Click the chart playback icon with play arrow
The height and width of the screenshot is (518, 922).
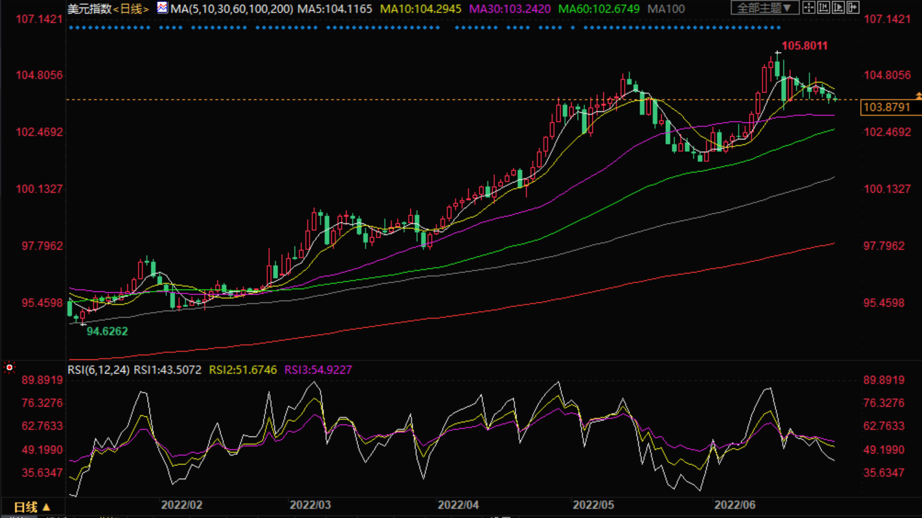click(837, 8)
